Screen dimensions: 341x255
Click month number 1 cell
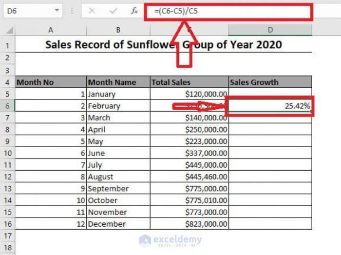click(x=51, y=94)
